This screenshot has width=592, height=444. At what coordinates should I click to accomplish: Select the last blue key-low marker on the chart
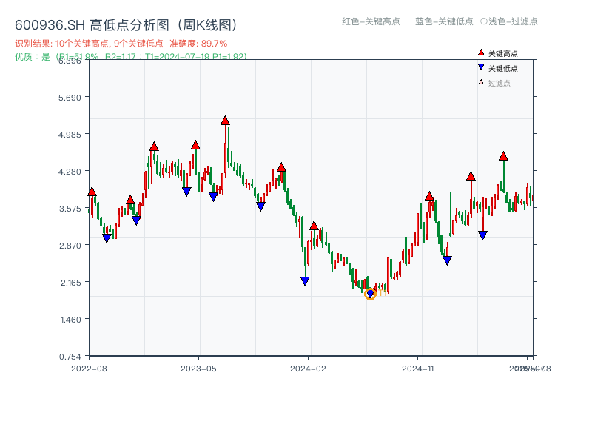[482, 235]
